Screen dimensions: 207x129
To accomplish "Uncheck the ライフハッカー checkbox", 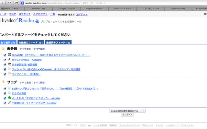I will point(5,74).
